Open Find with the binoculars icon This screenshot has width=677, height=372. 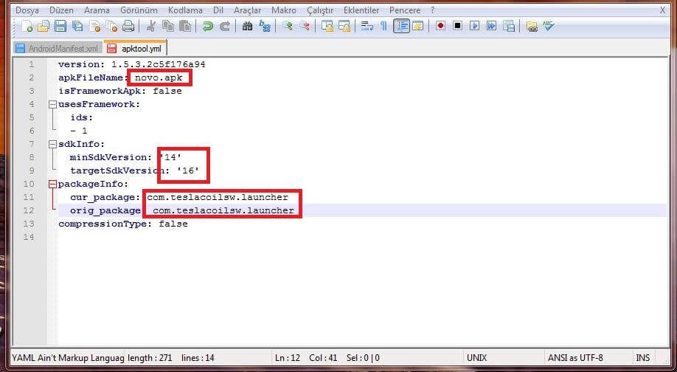[248, 27]
